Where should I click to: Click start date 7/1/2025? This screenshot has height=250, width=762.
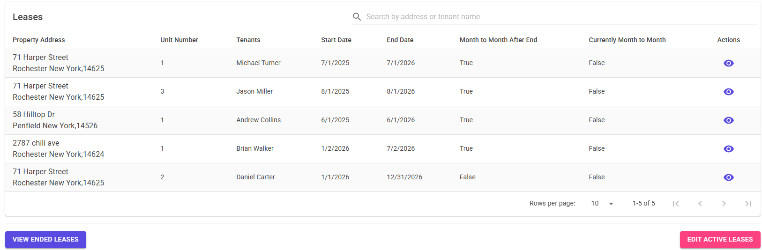[335, 63]
